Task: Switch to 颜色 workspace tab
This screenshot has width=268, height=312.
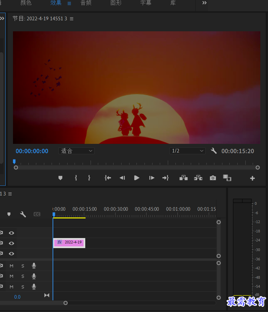Action: pyautogui.click(x=26, y=3)
